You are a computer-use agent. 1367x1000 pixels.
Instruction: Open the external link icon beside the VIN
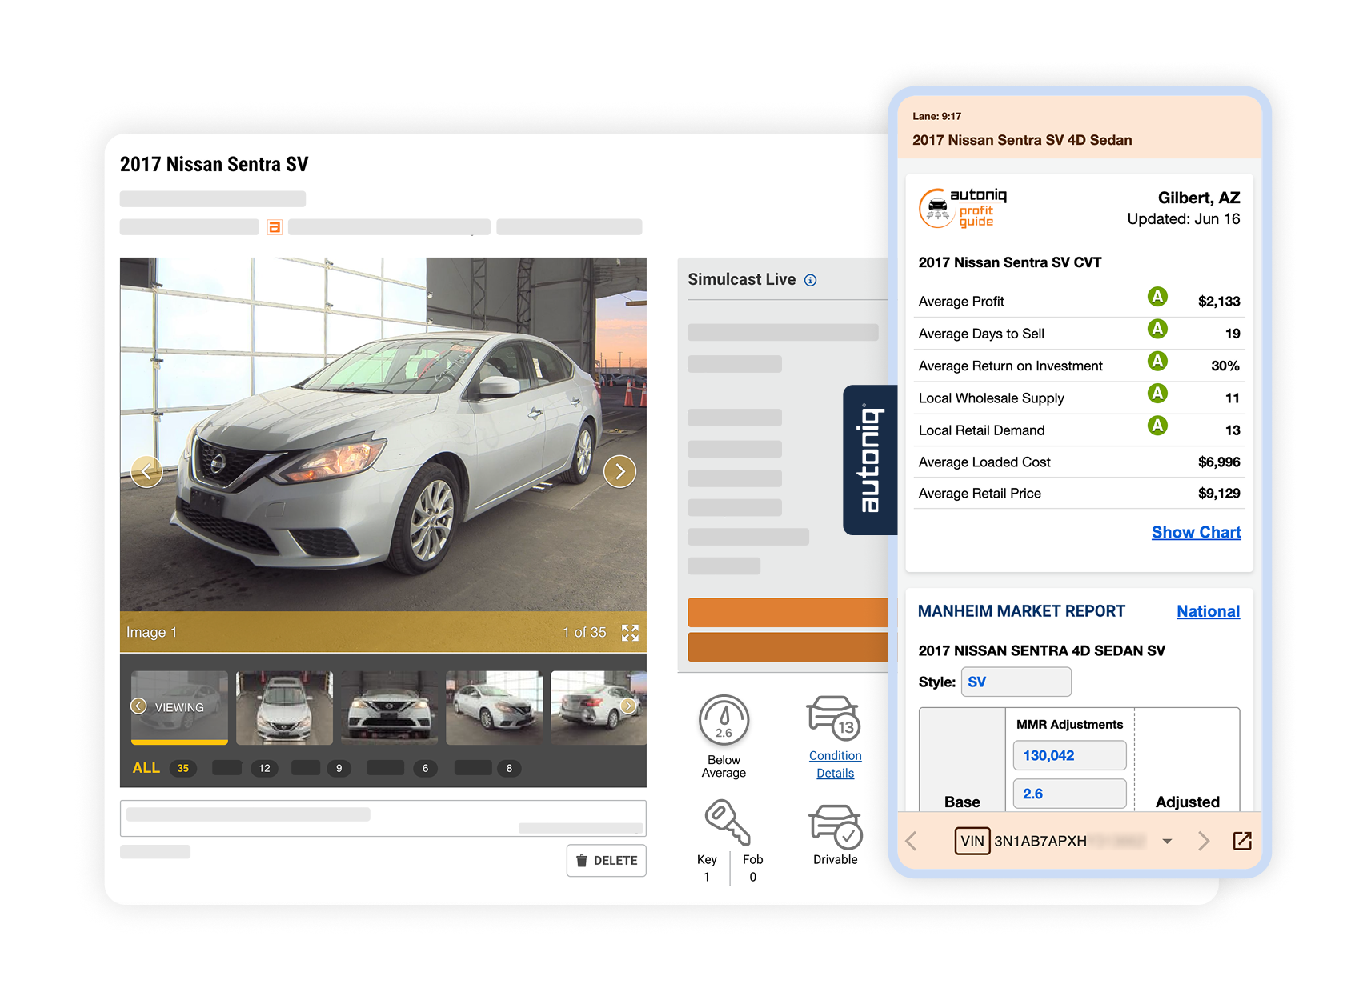pos(1242,841)
